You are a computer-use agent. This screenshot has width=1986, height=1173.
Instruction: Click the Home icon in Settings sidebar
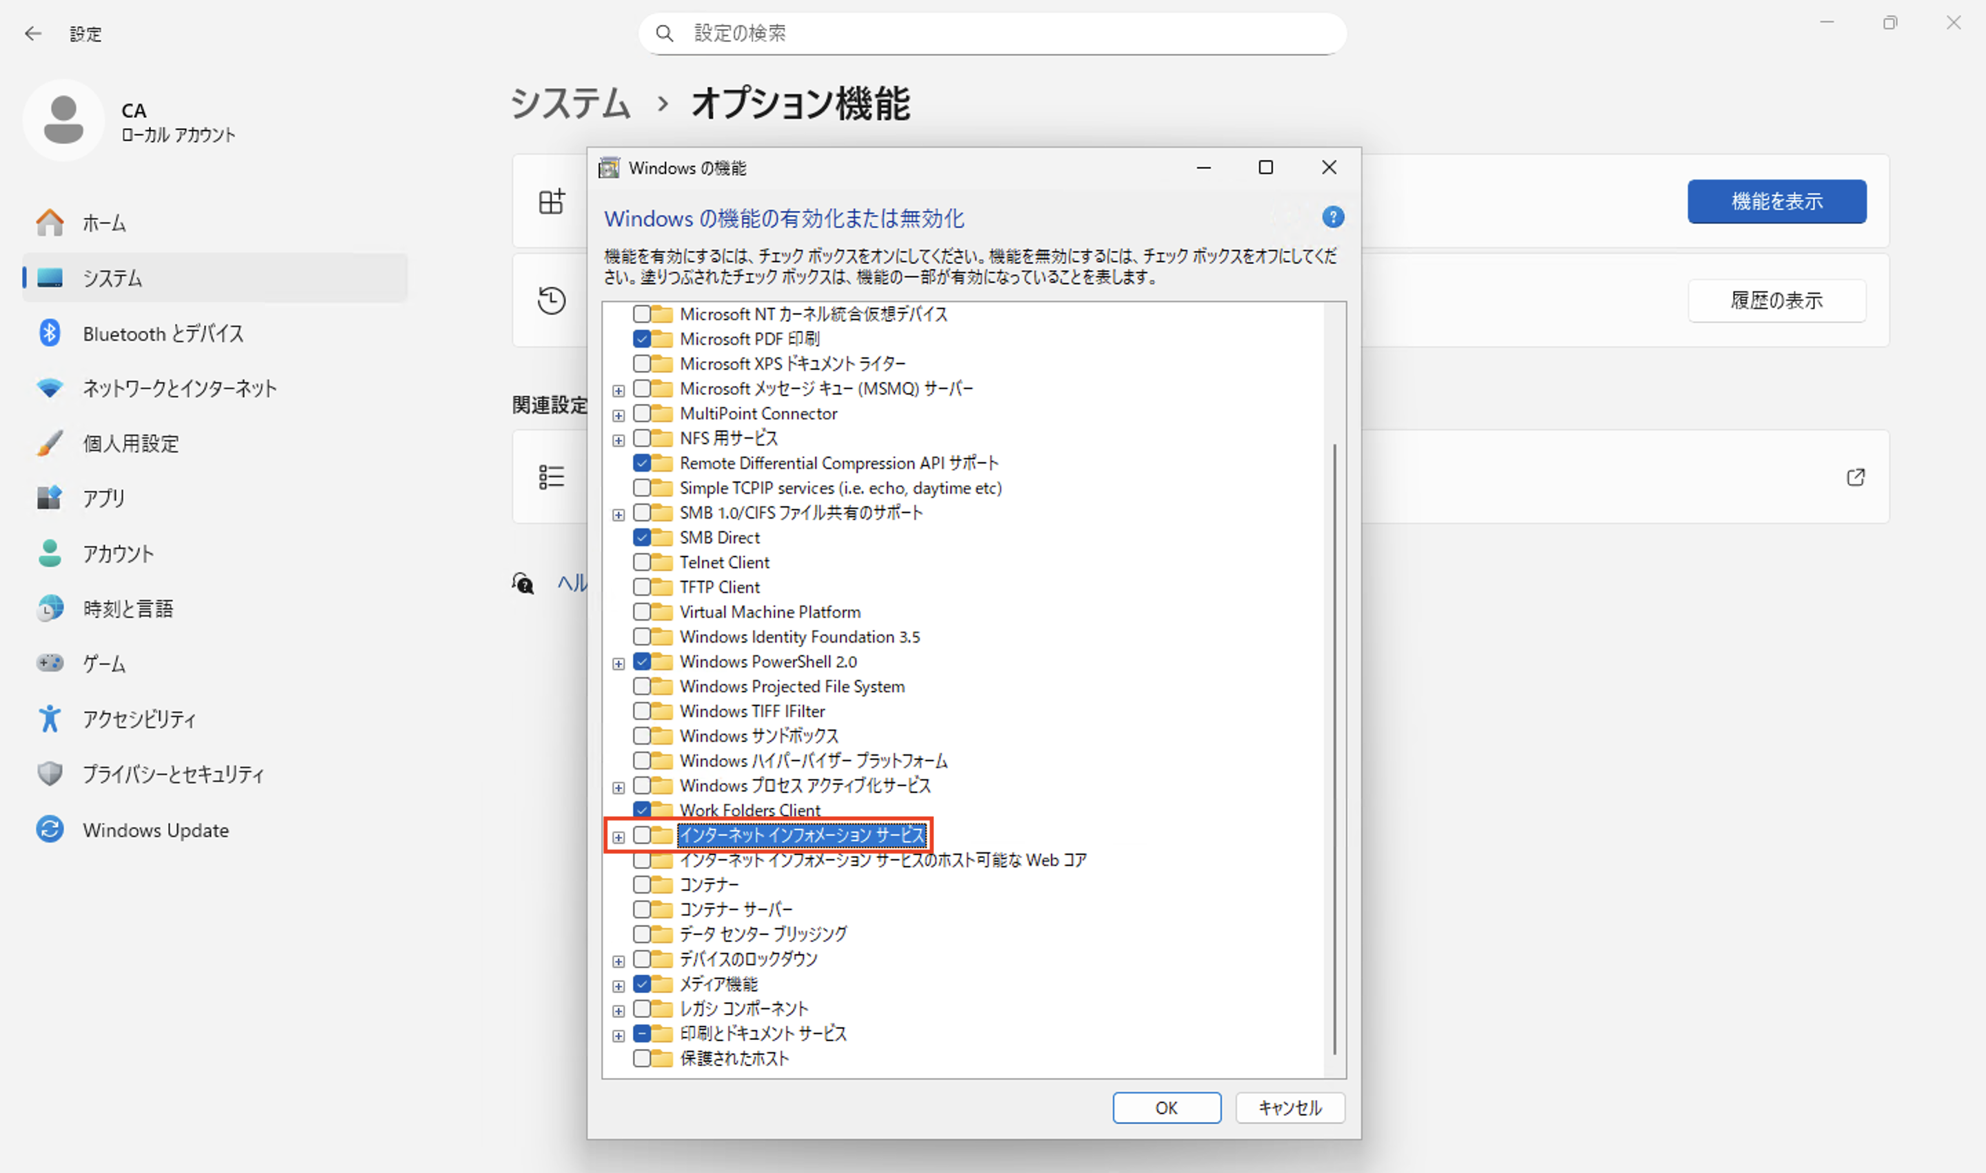[x=50, y=223]
